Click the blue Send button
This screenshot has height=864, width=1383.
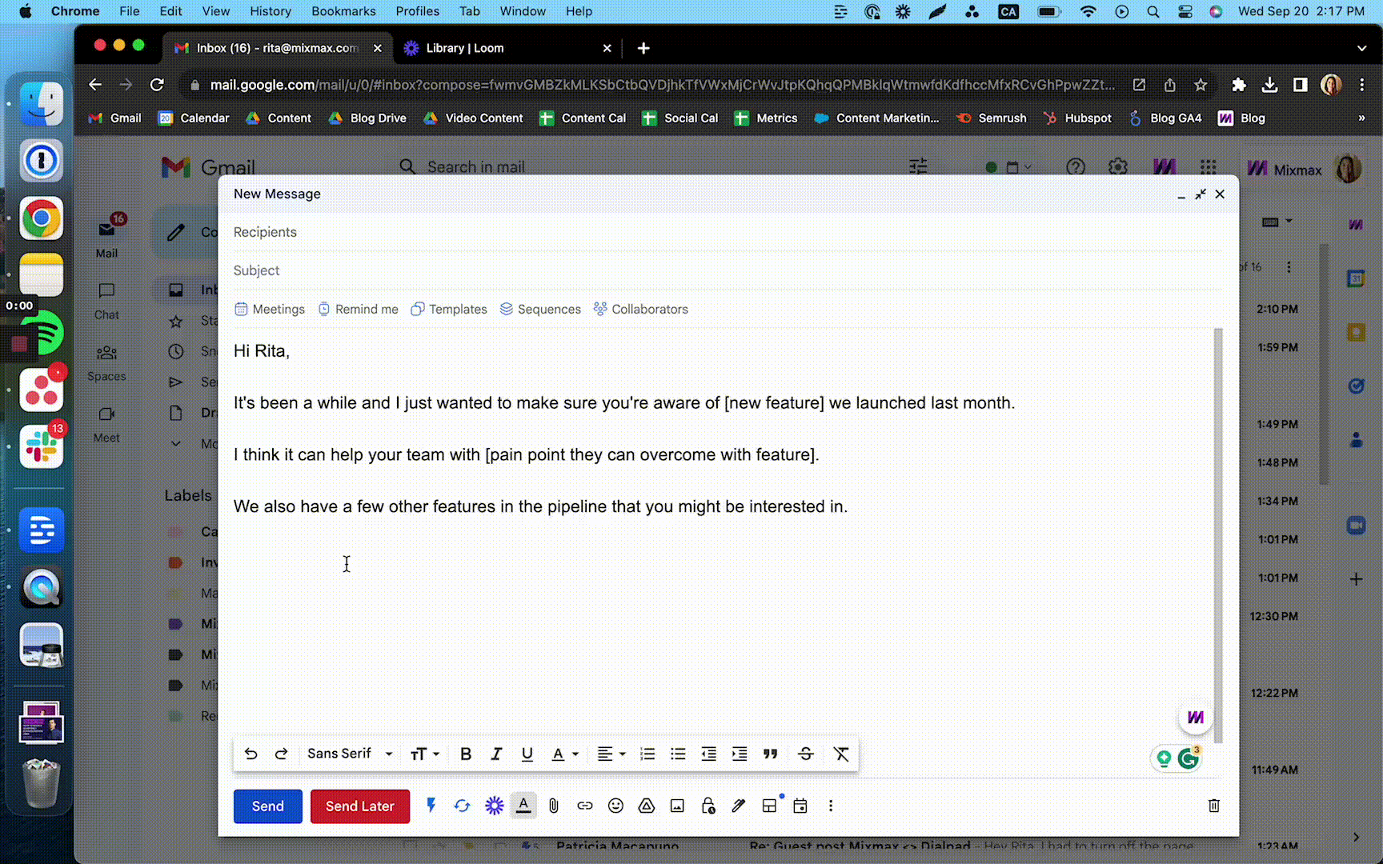(267, 806)
